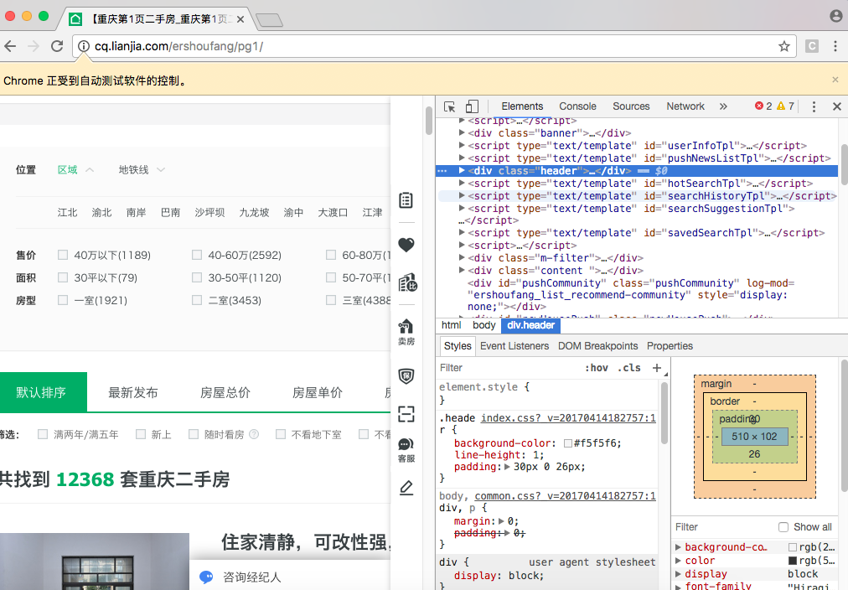Click the Chrome profile avatar icon
Image resolution: width=848 pixels, height=590 pixels.
click(836, 16)
